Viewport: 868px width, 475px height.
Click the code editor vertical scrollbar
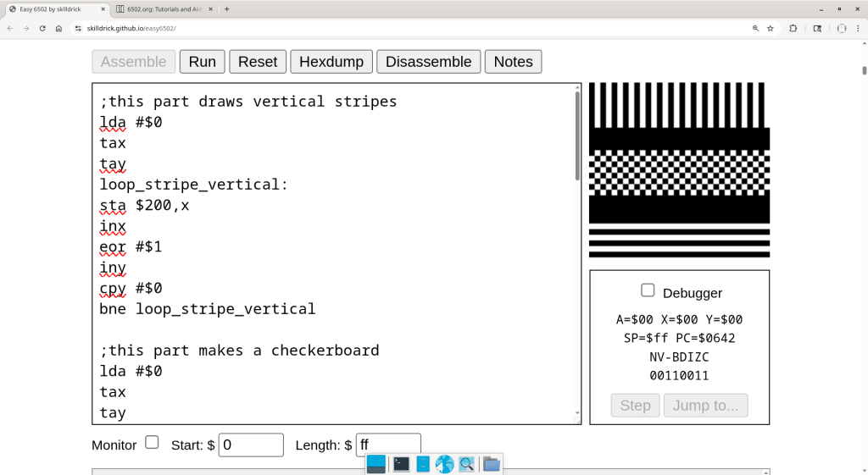click(x=578, y=135)
